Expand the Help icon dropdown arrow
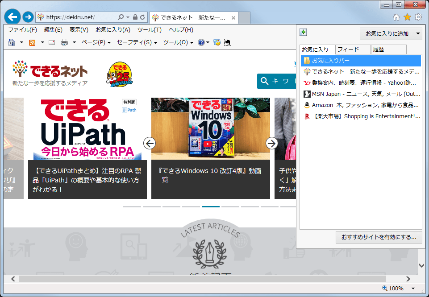This screenshot has width=429, height=297. click(208, 43)
